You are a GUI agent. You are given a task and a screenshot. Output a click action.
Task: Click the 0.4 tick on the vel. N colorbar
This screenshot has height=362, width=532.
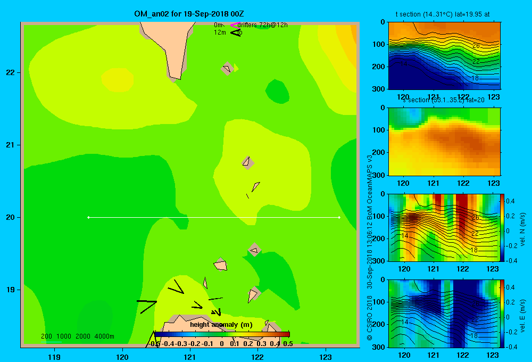coord(511,201)
